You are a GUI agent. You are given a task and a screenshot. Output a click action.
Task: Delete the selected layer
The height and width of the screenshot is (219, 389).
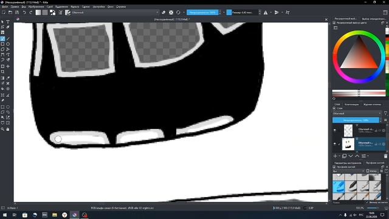tap(385, 156)
